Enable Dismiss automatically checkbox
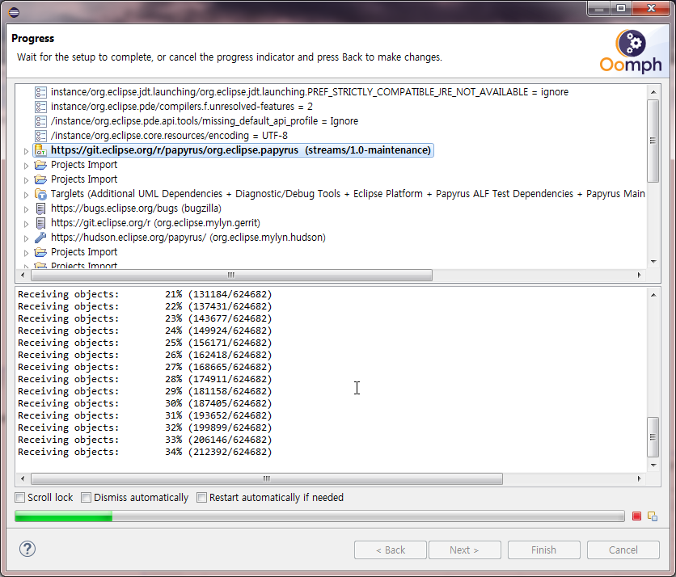676x577 pixels. (87, 498)
